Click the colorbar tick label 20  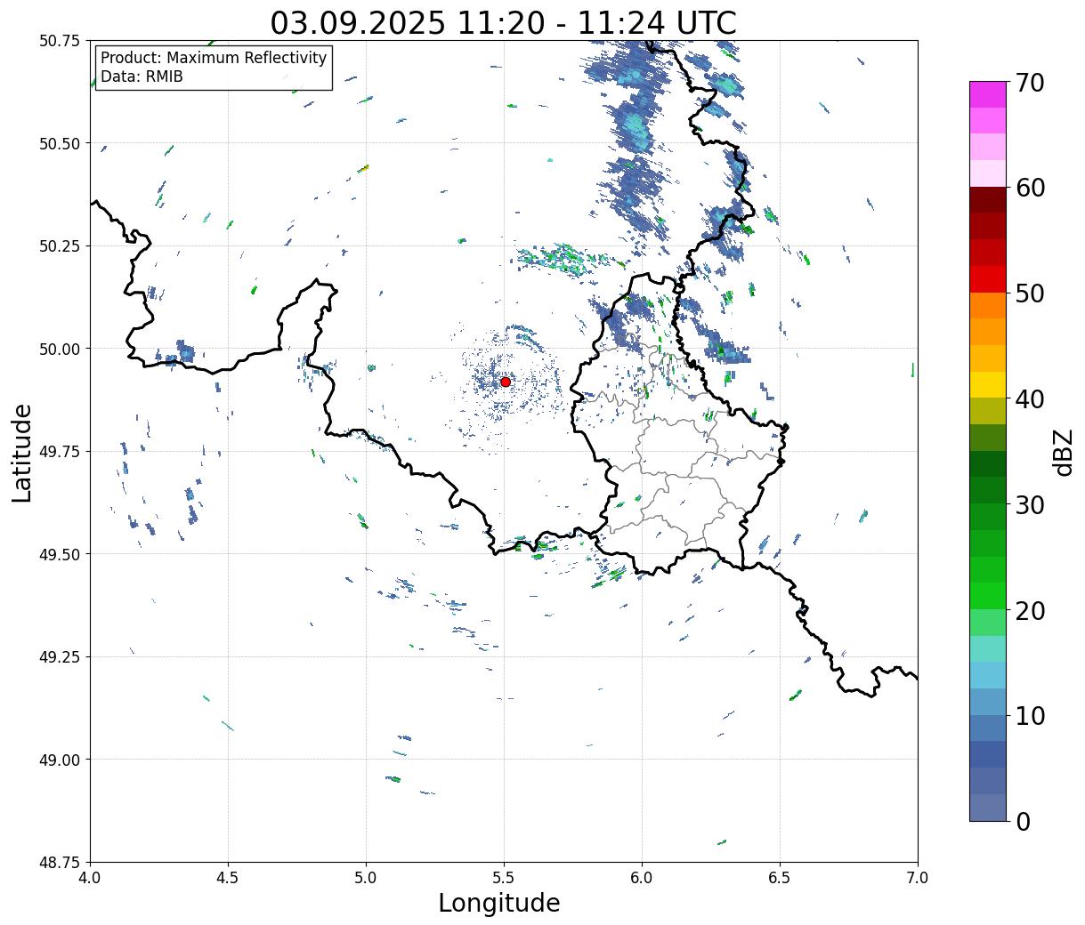tap(1029, 611)
